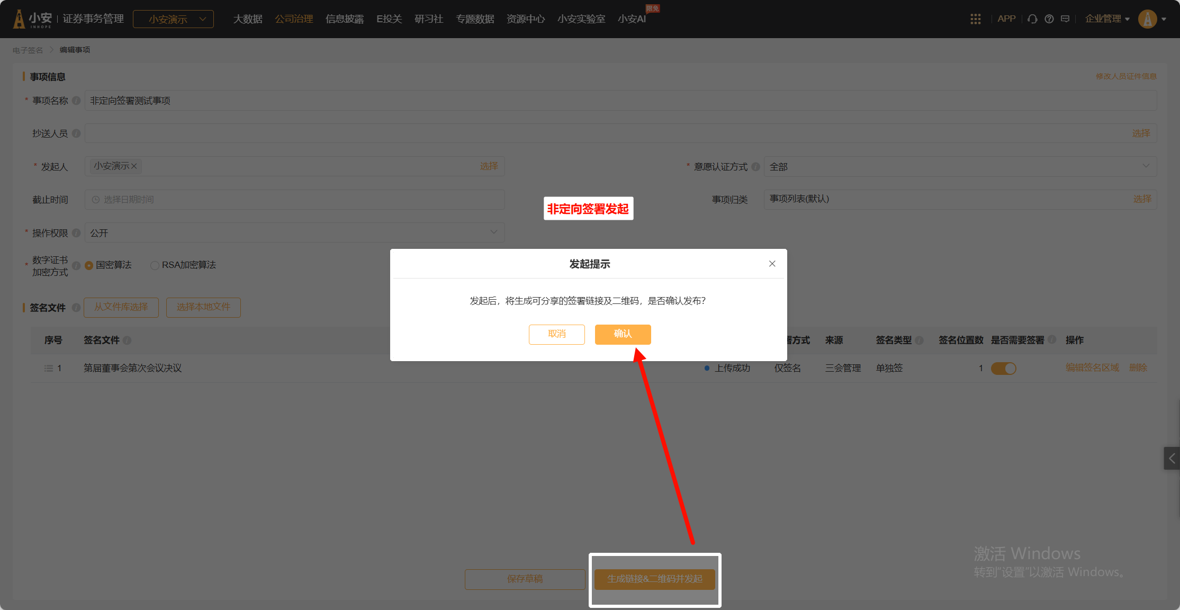Open the 意愿认证方式 dropdown
The image size is (1180, 610).
(959, 167)
